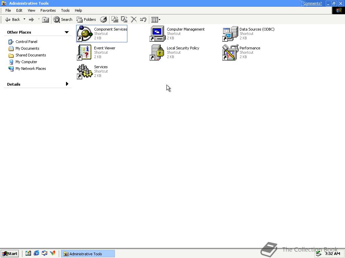Open Shared Documents link

[31, 55]
